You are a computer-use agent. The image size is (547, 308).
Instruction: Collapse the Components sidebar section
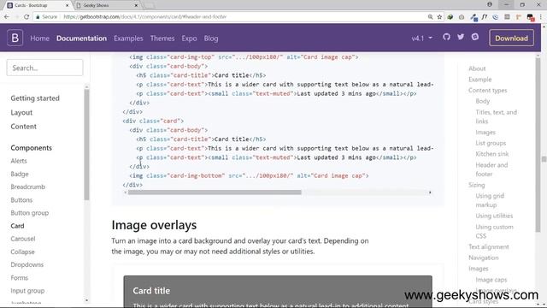31,148
